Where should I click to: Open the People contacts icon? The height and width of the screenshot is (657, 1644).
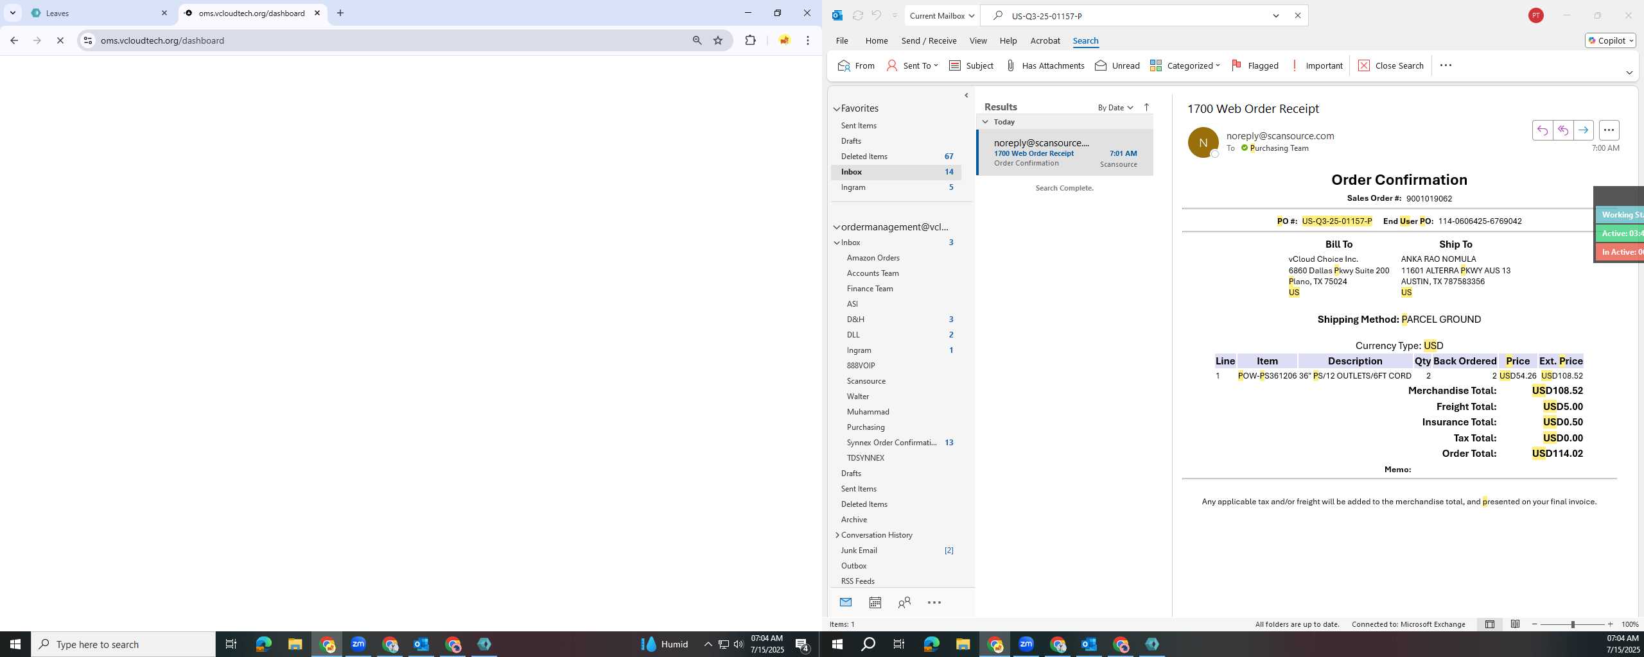(904, 602)
